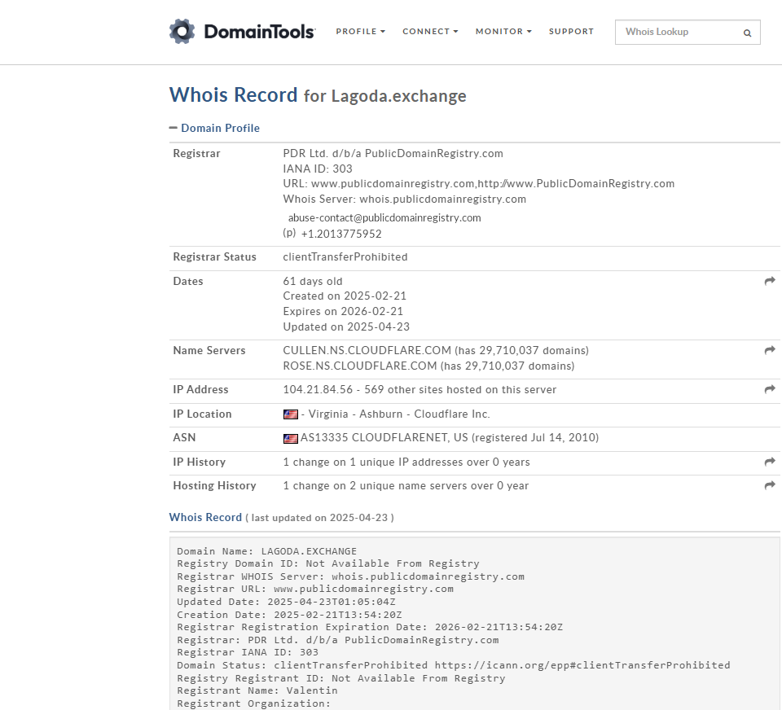Viewport: 782px width, 710px height.
Task: Click 'Domain Name: LAGODA.EXCHANGE' raw record line
Action: tap(267, 551)
